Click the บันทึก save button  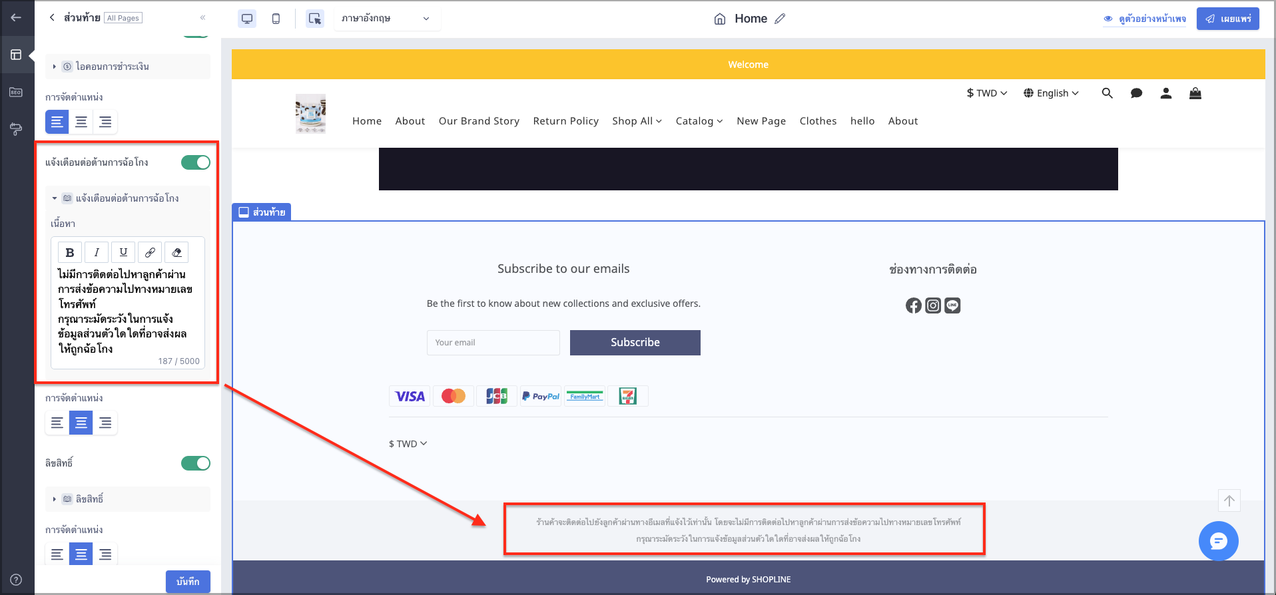coord(188,582)
